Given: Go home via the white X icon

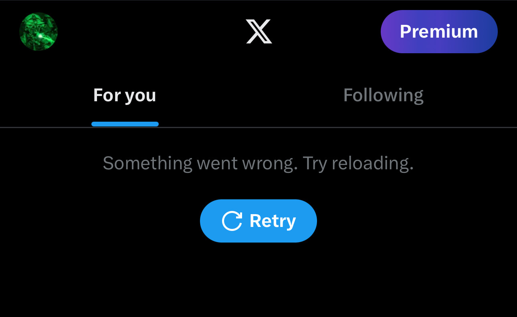Looking at the screenshot, I should point(259,32).
